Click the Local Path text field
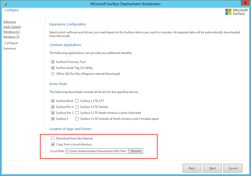This screenshot has width=251, height=176. click(97, 151)
